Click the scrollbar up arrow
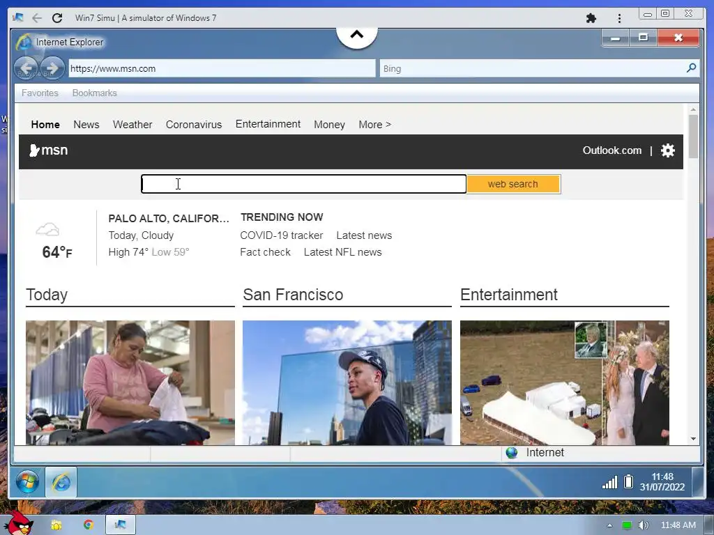 pyautogui.click(x=693, y=109)
